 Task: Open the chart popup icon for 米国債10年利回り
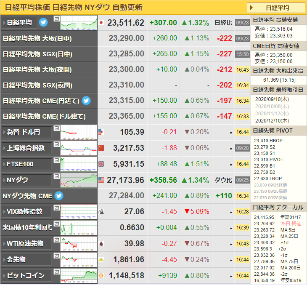tap(57, 224)
